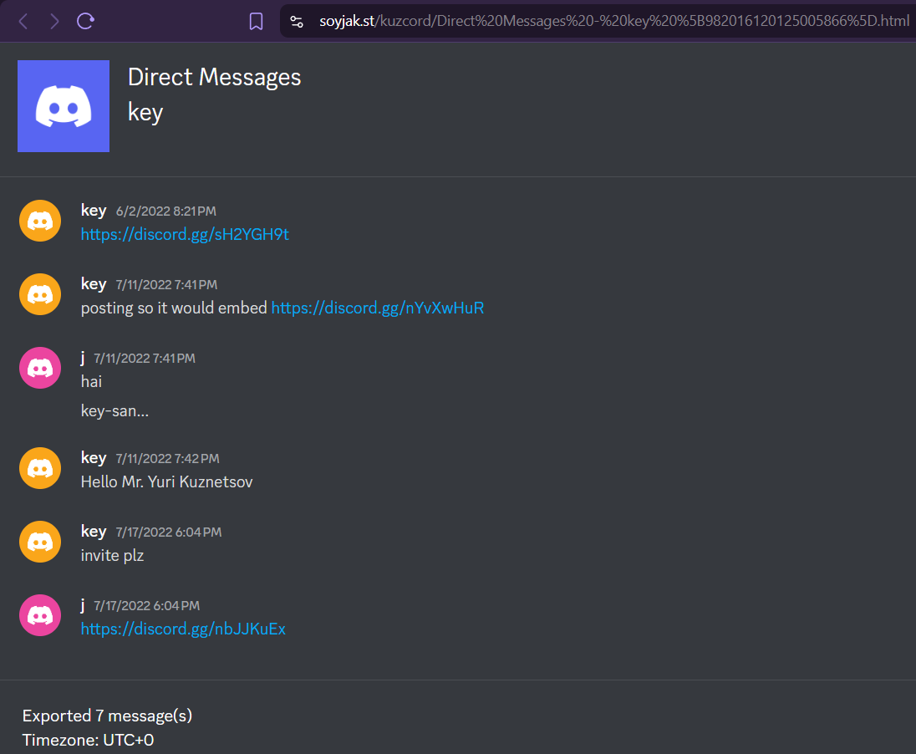Screen dimensions: 916x754
Task: Reload the page with the refresh icon
Action: tap(85, 21)
